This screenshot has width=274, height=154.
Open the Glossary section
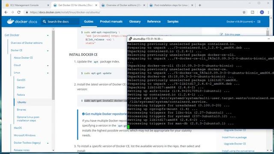(x=135, y=21)
